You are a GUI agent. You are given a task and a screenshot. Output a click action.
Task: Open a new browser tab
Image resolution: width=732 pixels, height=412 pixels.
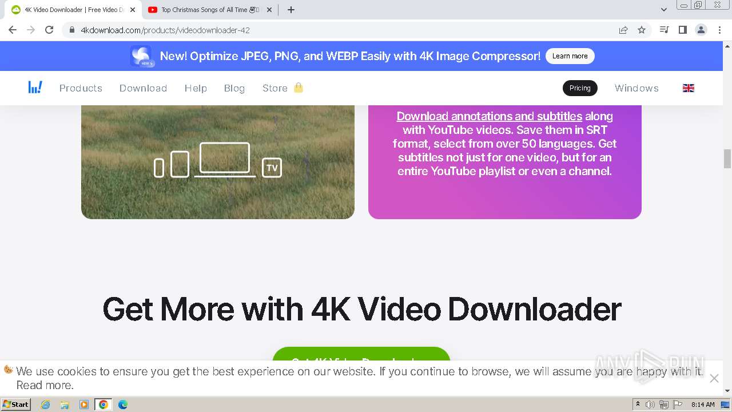click(291, 10)
